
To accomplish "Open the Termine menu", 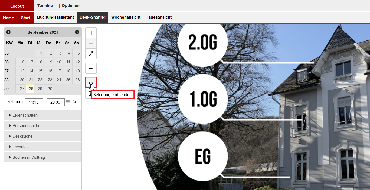I will pos(48,6).
